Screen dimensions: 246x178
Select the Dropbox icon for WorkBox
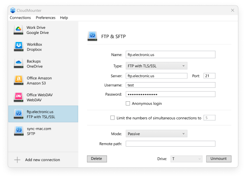coord(19,47)
